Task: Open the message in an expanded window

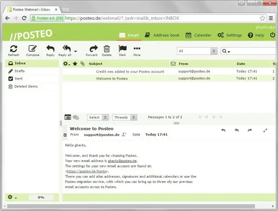Action: (265, 130)
